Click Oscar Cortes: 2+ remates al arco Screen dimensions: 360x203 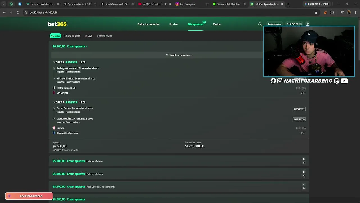pyautogui.click(x=74, y=108)
